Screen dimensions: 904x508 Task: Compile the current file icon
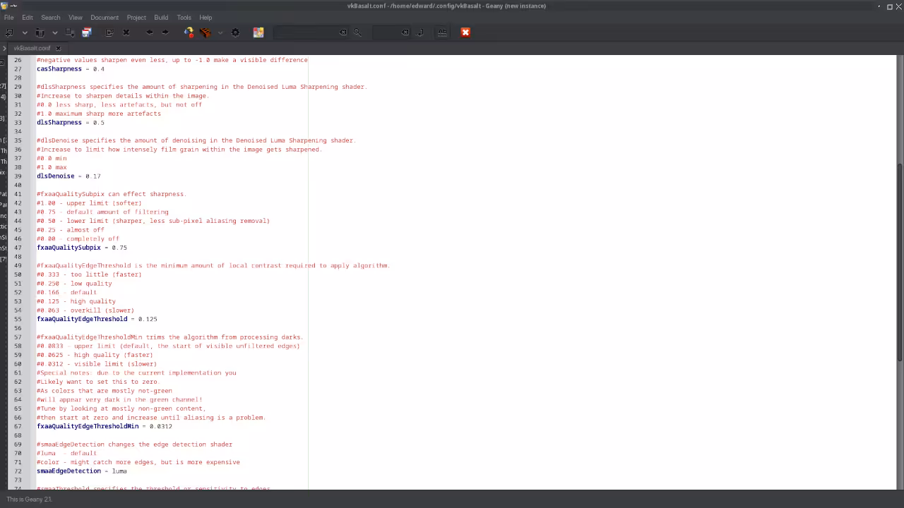[189, 32]
